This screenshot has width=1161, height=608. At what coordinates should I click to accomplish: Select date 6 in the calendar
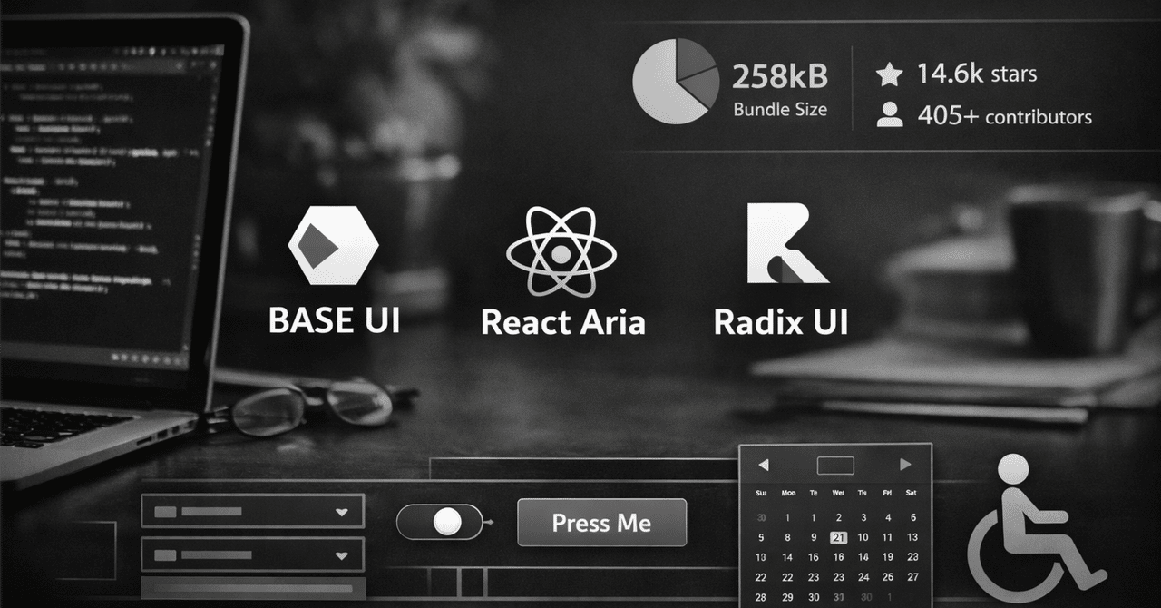(912, 517)
